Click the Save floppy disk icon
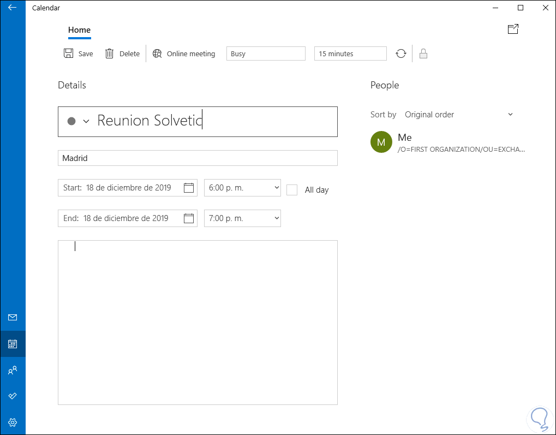556x435 pixels. coord(69,53)
